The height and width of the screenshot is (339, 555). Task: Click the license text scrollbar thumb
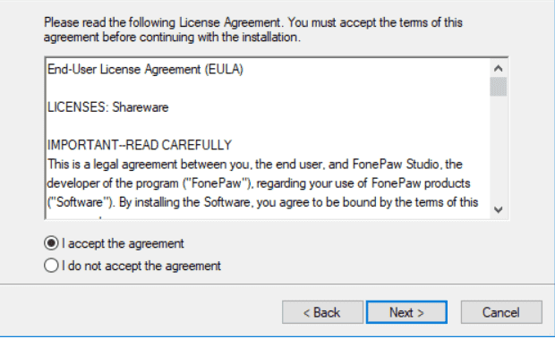coord(498,87)
